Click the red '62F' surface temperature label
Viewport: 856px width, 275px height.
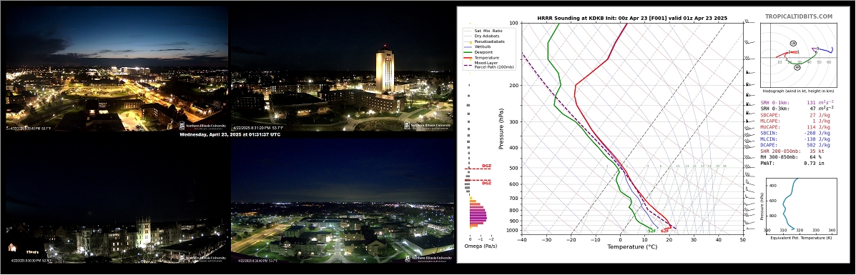click(665, 231)
